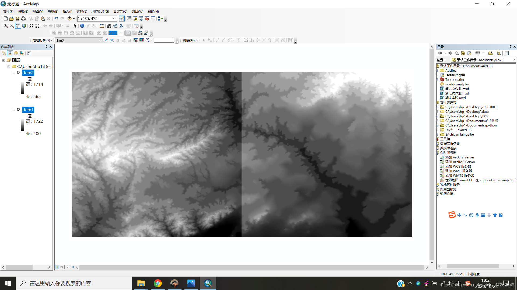Open the 地理处理(G) menu
Image resolution: width=517 pixels, height=290 pixels.
pyautogui.click(x=100, y=11)
